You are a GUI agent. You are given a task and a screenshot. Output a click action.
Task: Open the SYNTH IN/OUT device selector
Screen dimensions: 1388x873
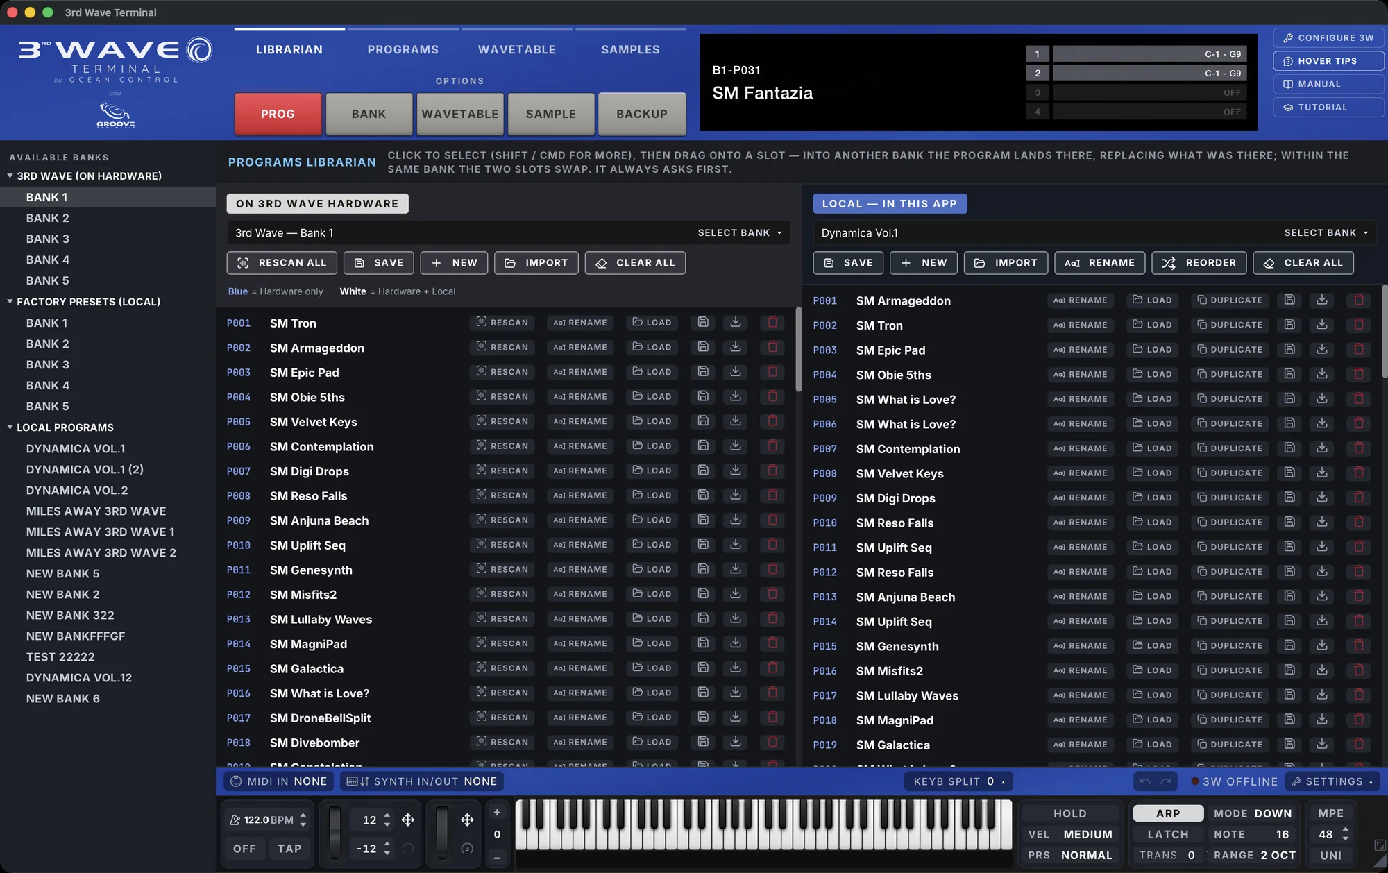coord(422,781)
